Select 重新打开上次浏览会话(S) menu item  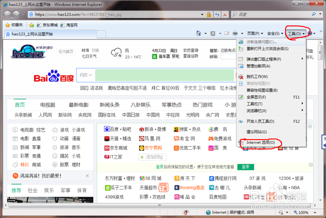(x=271, y=49)
